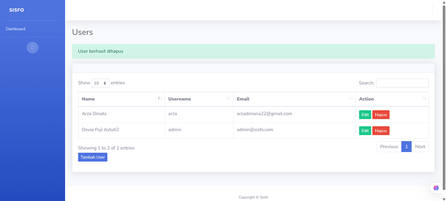Open the Dashboard menu in the sidebar

(x=16, y=29)
